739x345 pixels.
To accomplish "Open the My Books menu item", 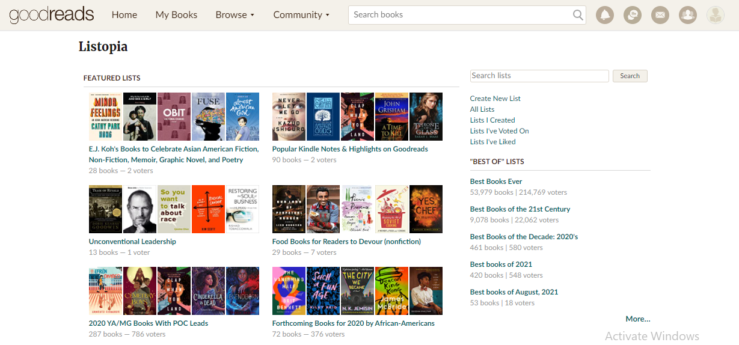I will [176, 15].
